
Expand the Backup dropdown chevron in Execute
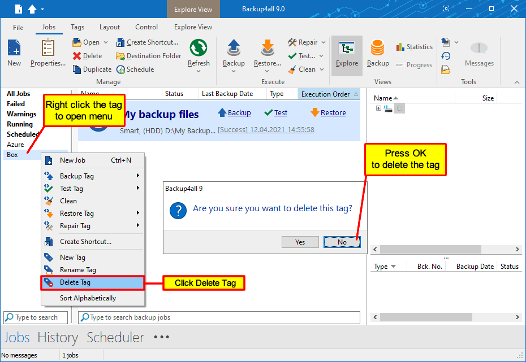tap(234, 71)
